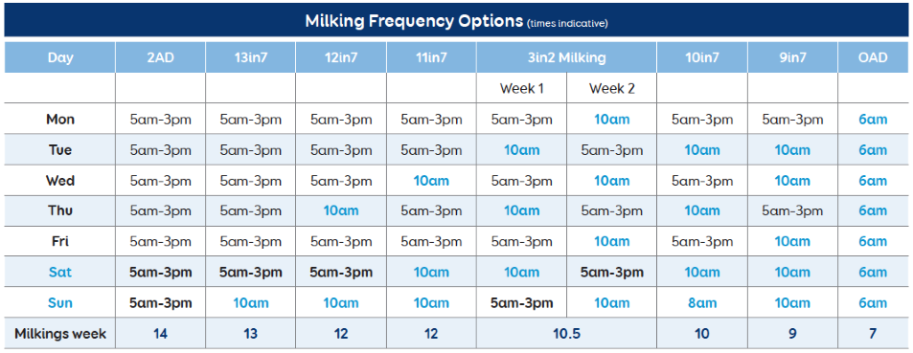Select the 14 milkings total cell
Image resolution: width=913 pixels, height=353 pixels.
160,334
